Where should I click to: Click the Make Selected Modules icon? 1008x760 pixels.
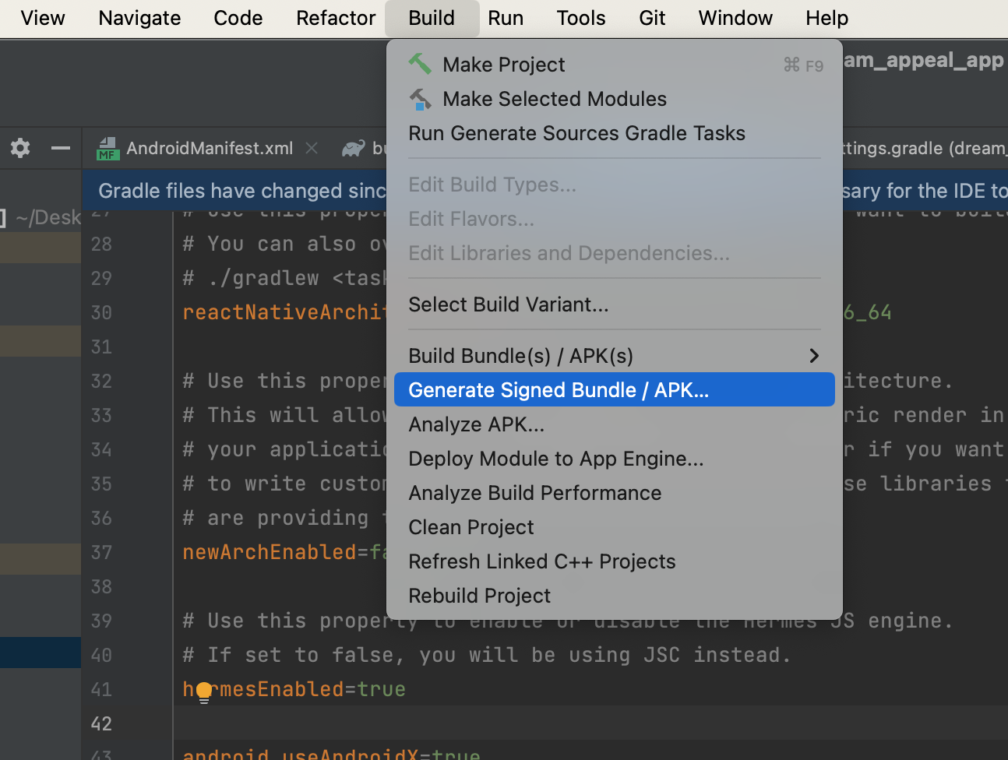click(x=420, y=99)
